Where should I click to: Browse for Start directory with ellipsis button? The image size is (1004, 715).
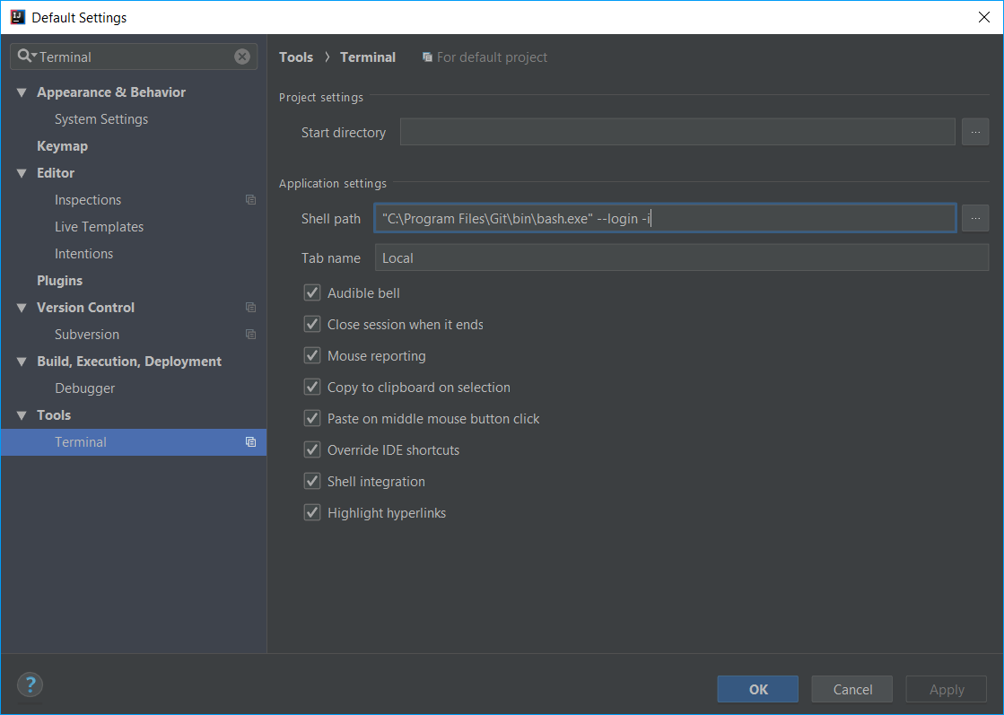tap(974, 132)
